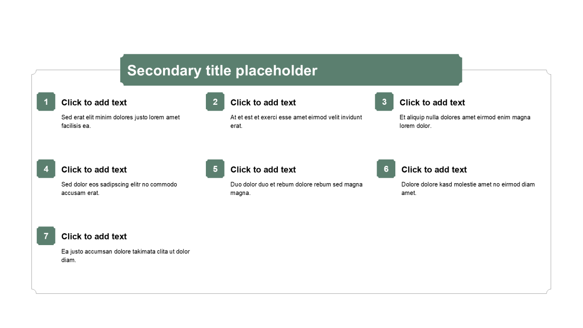Click the number 7 badge icon
The width and height of the screenshot is (583, 328).
point(46,236)
